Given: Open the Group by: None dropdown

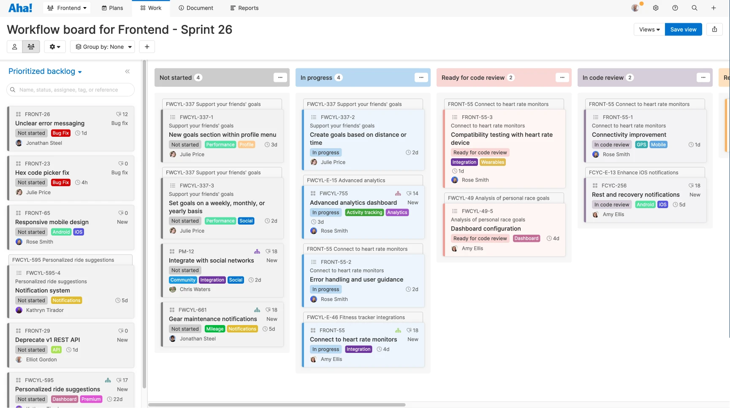Looking at the screenshot, I should coord(102,46).
